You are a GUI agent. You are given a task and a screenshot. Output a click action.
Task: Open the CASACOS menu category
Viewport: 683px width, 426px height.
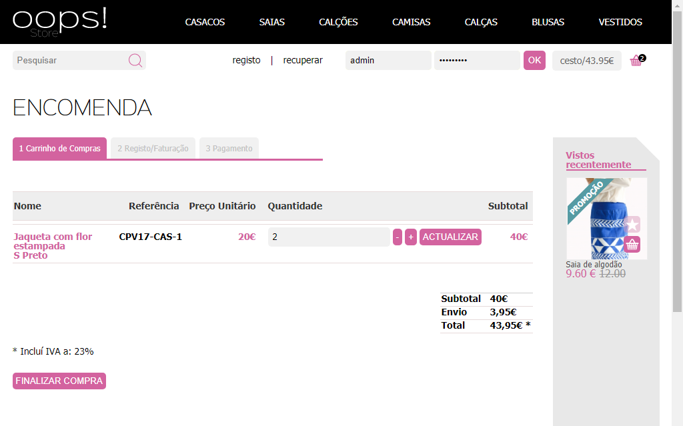coord(205,22)
